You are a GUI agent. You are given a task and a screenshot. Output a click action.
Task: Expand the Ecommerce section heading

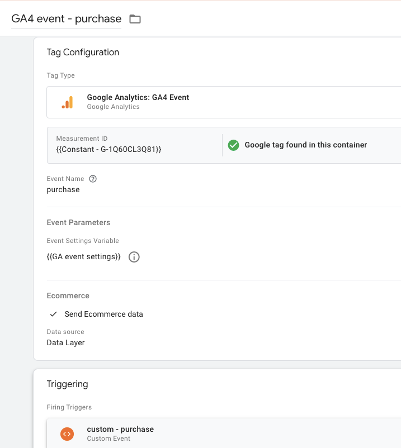tap(68, 296)
